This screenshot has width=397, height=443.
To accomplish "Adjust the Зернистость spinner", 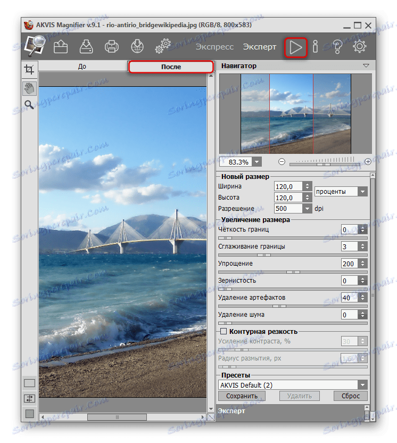I will click(363, 281).
